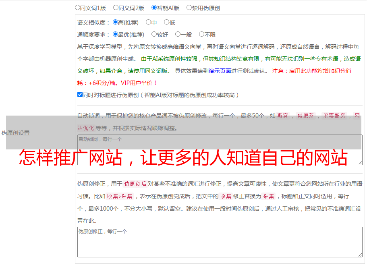Set 语义相似度 to 高(推荐)
Screen dimensions: 367x265
[x=115, y=22]
